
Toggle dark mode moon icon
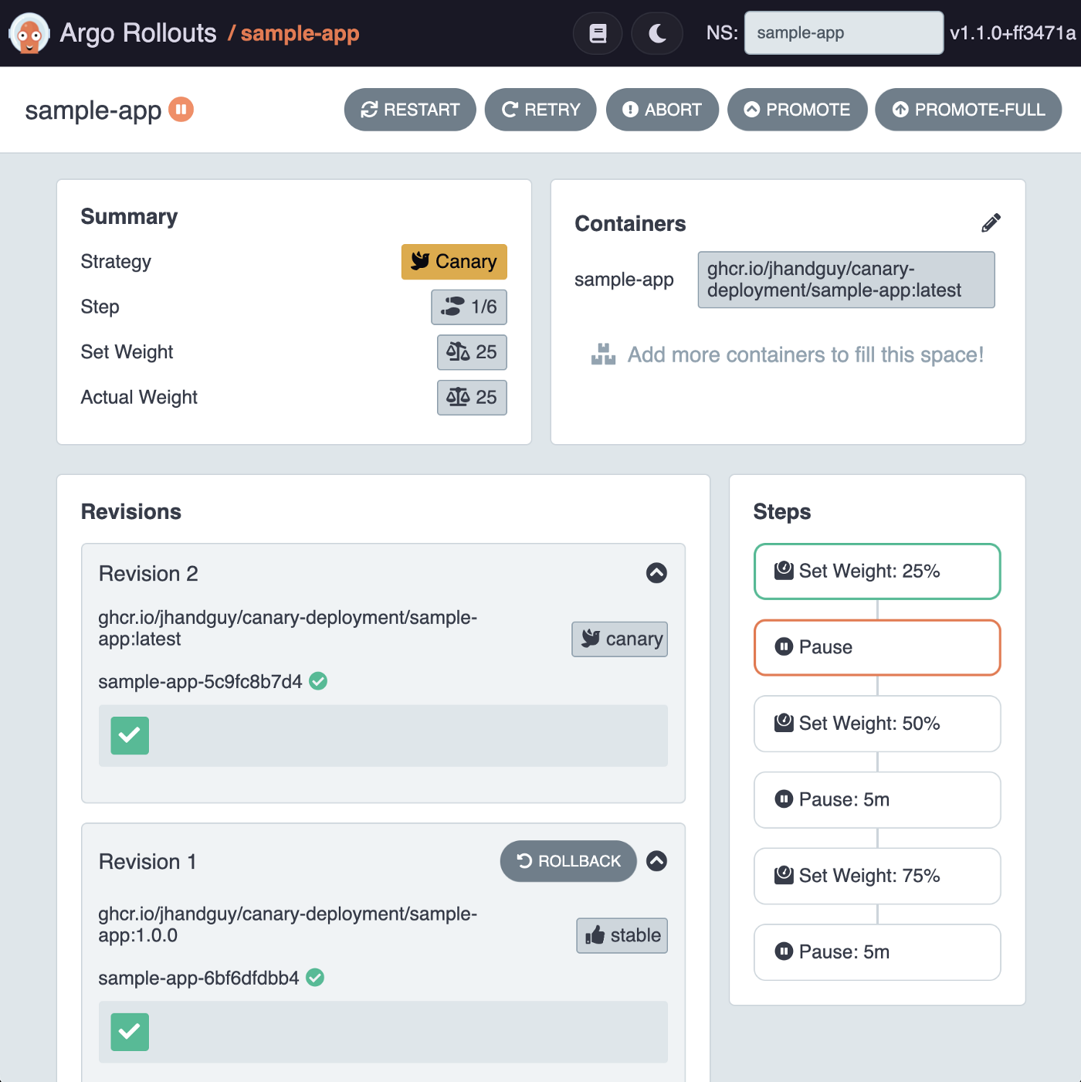click(x=657, y=33)
